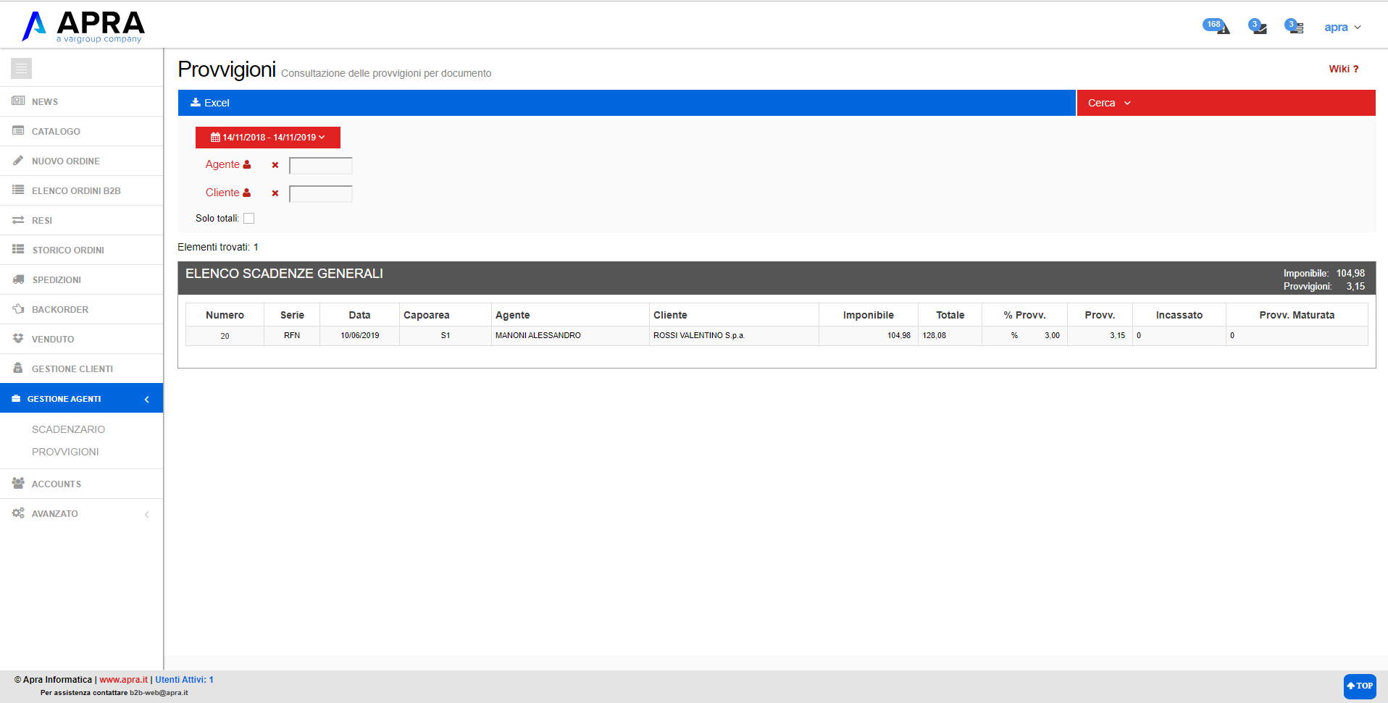The height and width of the screenshot is (703, 1388).
Task: Click the Utenti Attivi: 1 footer text
Action: (184, 680)
